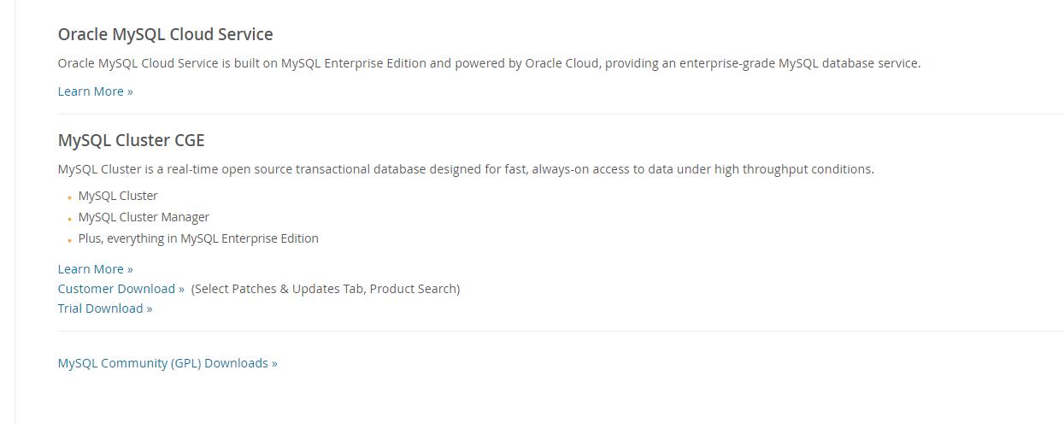Viewport: 1064px width, 423px height.
Task: Click the MySQL Cluster list item text
Action: (118, 196)
